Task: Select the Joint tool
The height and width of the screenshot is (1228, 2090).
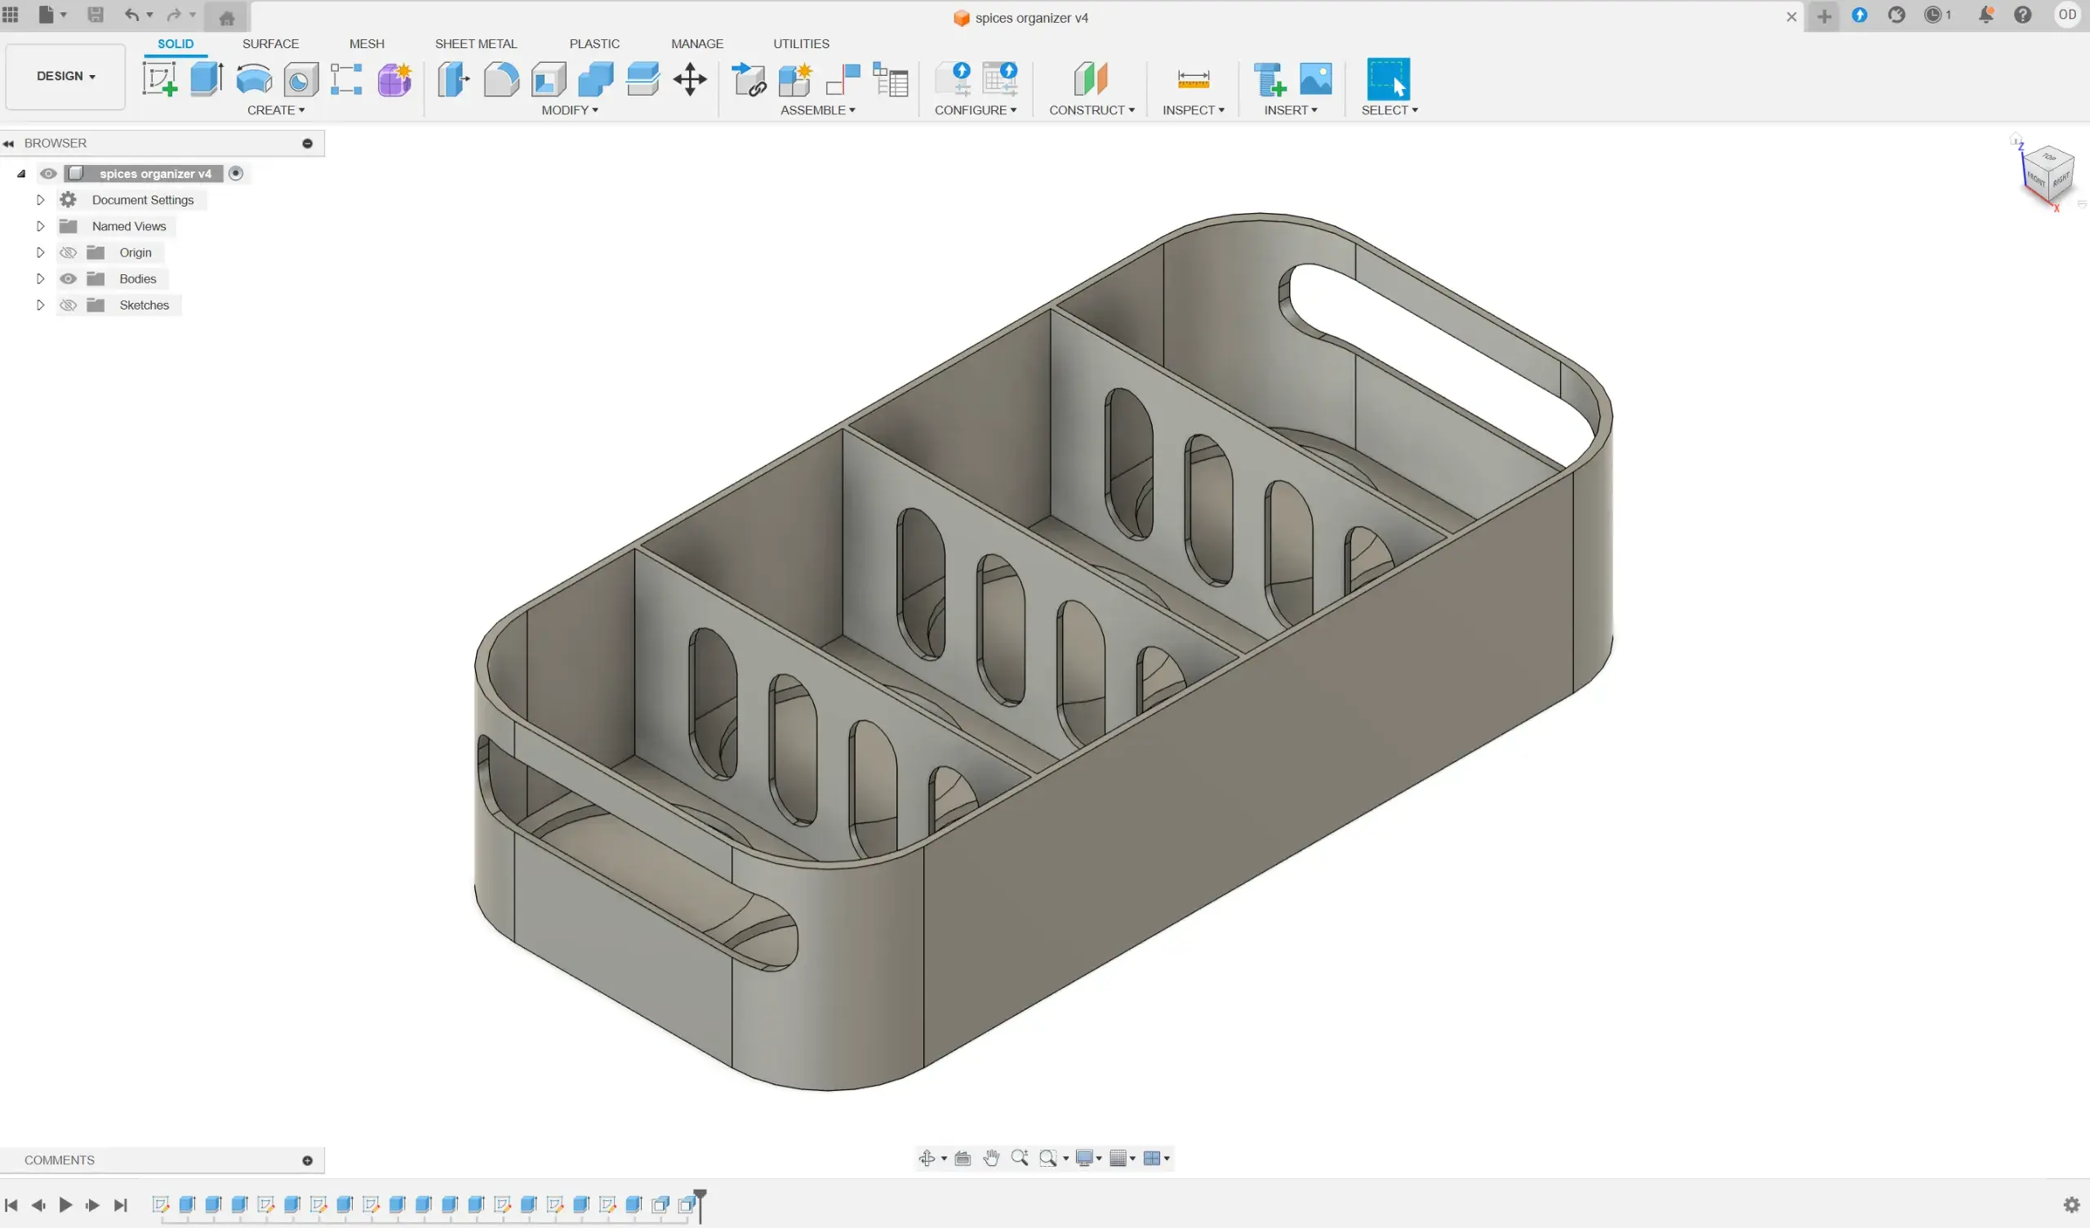Action: click(843, 80)
